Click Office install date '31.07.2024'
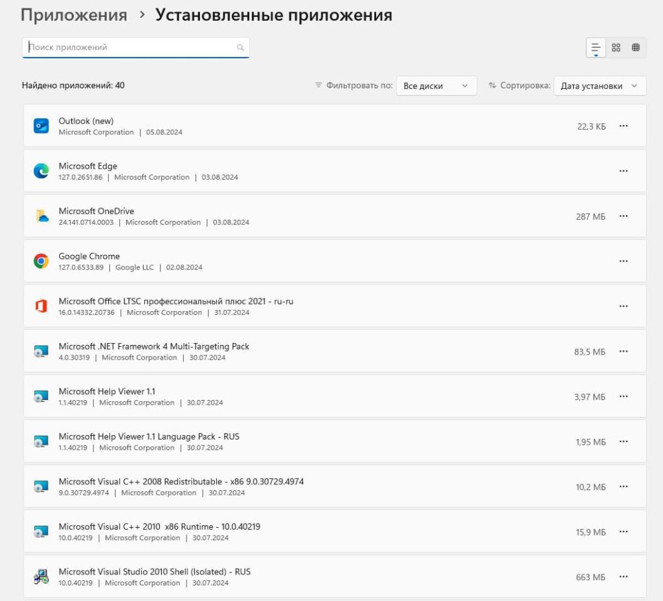Screen dimensions: 663x601 point(232,312)
